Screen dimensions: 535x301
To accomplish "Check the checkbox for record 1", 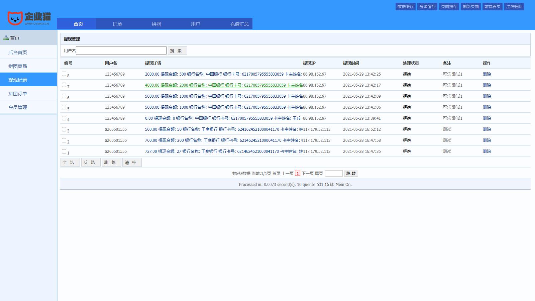I will click(64, 151).
